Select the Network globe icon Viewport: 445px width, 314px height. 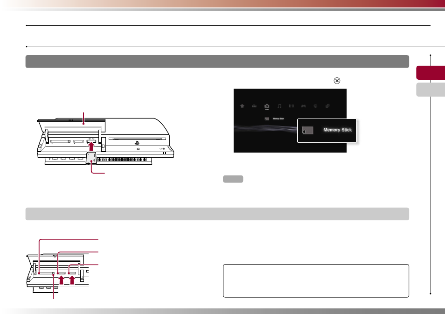tap(315, 106)
